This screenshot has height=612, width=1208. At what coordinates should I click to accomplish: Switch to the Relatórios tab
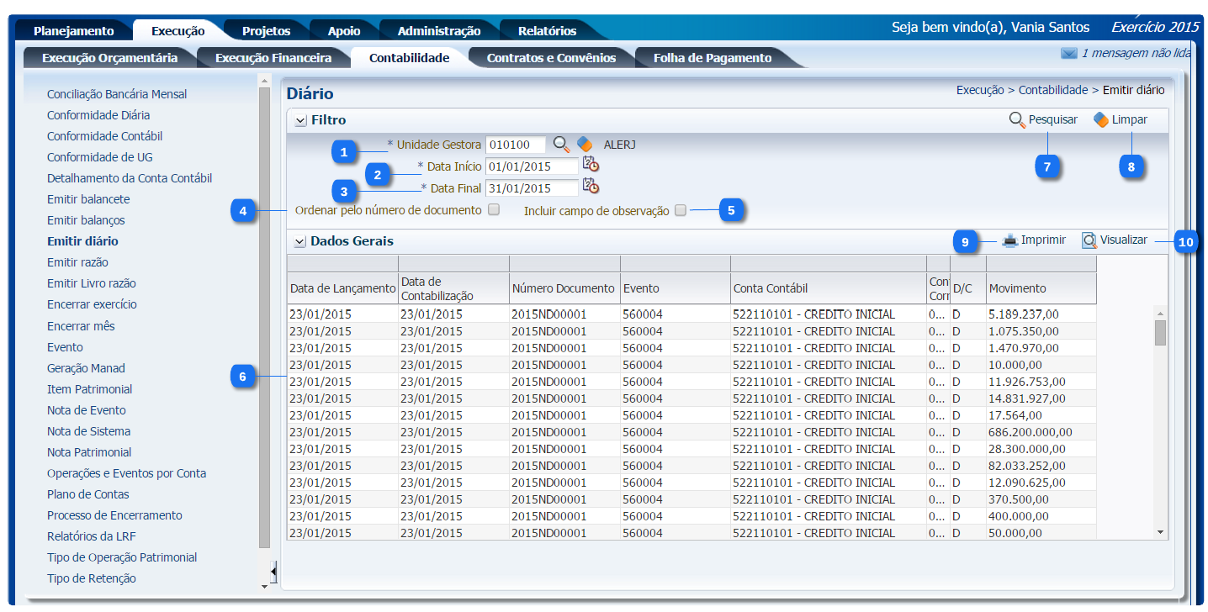pos(547,31)
